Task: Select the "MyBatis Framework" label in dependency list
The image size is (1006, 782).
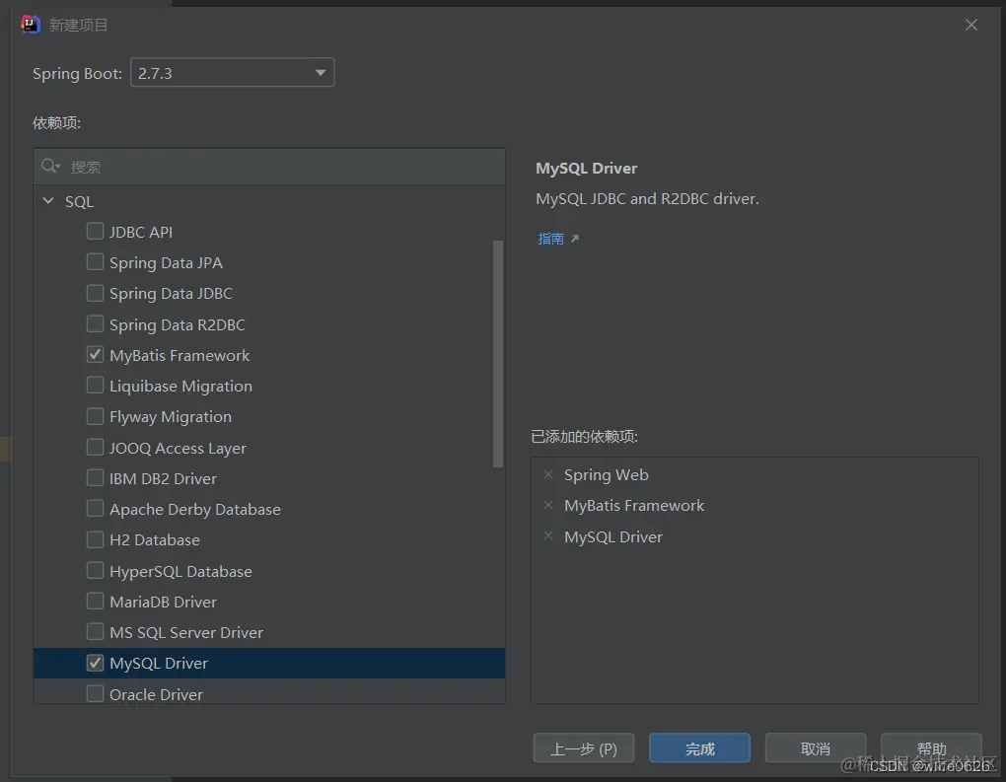Action: point(180,355)
